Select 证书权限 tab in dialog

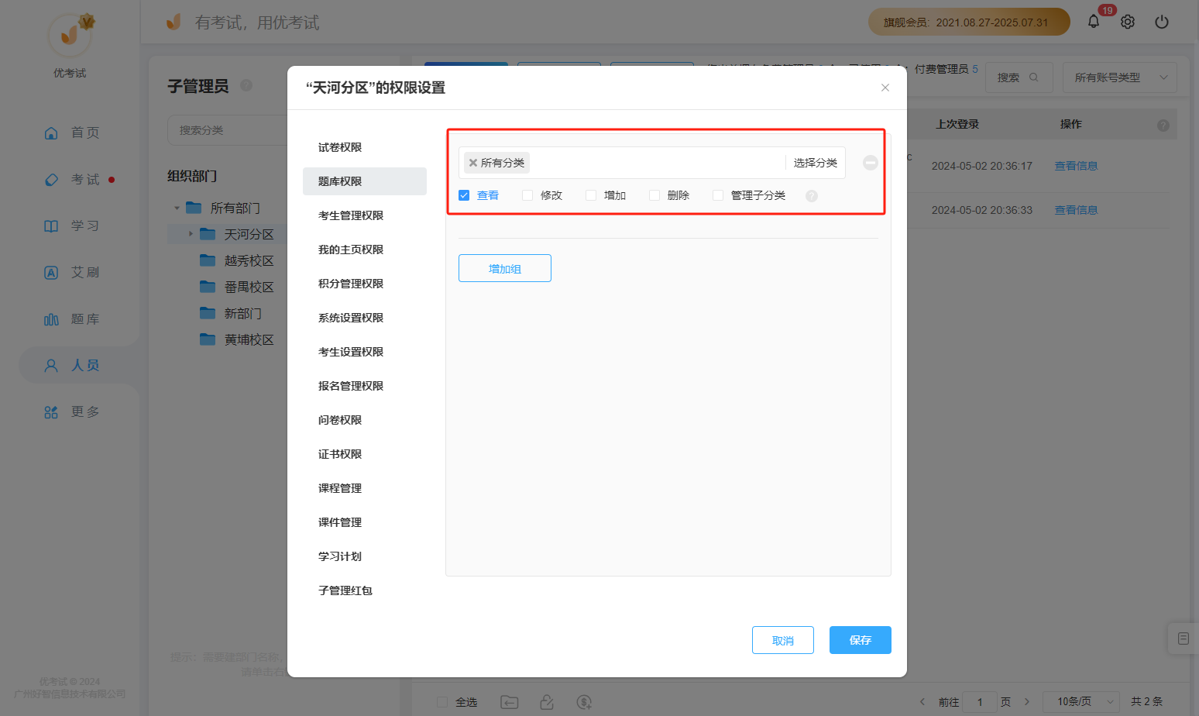[x=365, y=454]
